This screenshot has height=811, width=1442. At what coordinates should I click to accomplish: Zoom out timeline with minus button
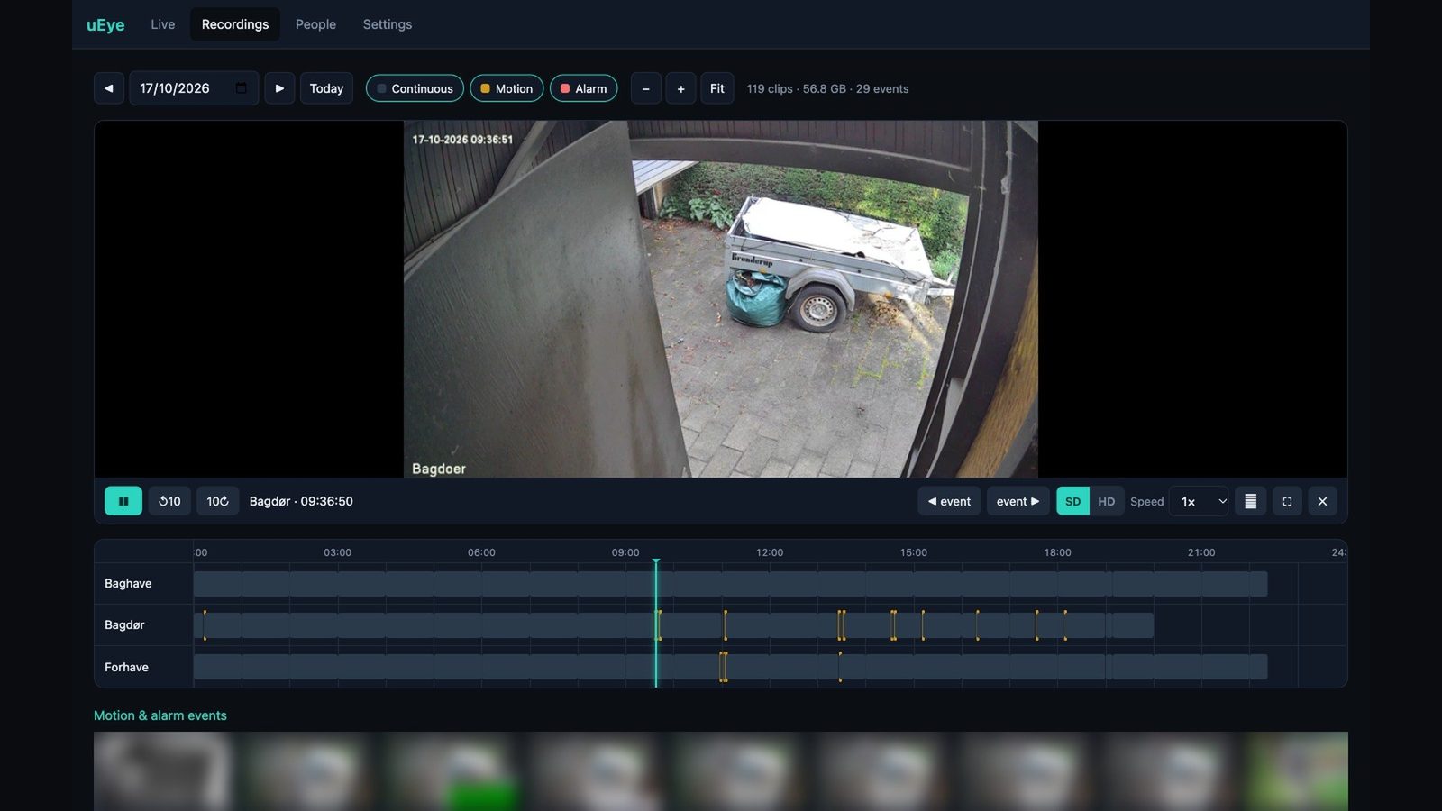[x=645, y=88]
